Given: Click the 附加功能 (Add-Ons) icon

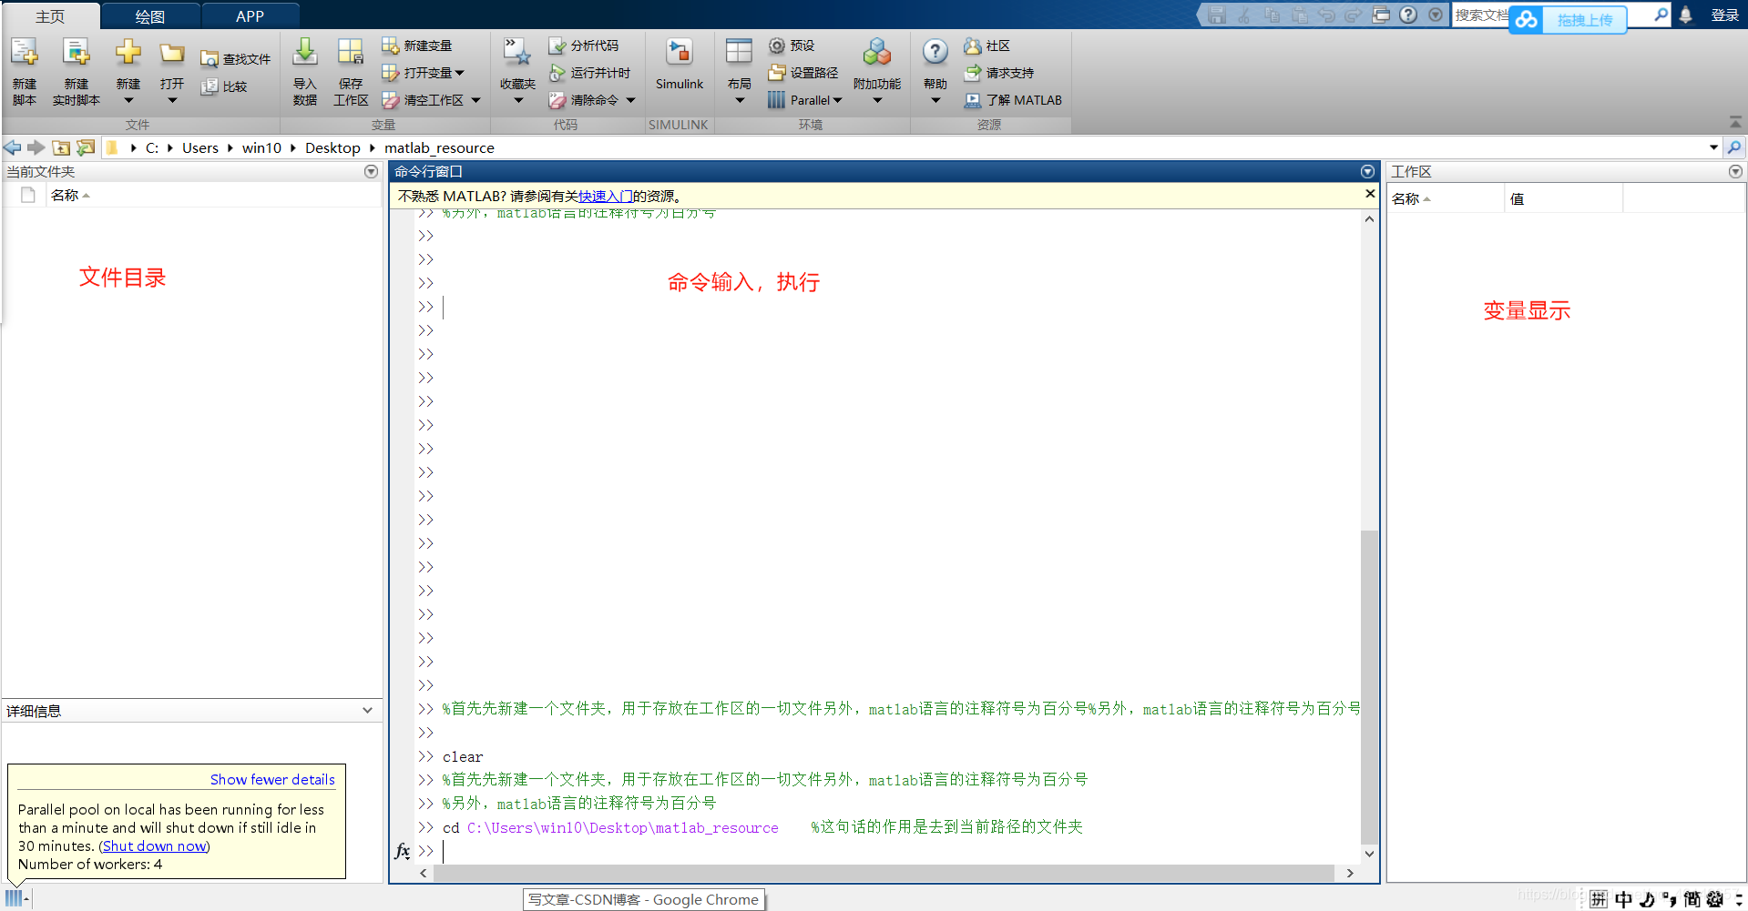Looking at the screenshot, I should pyautogui.click(x=877, y=52).
